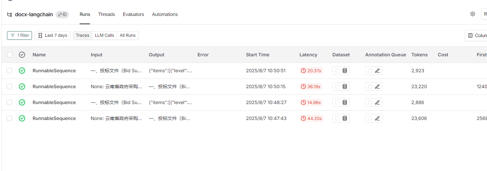
Task: Click status circle icon in table header
Action: coord(22,55)
